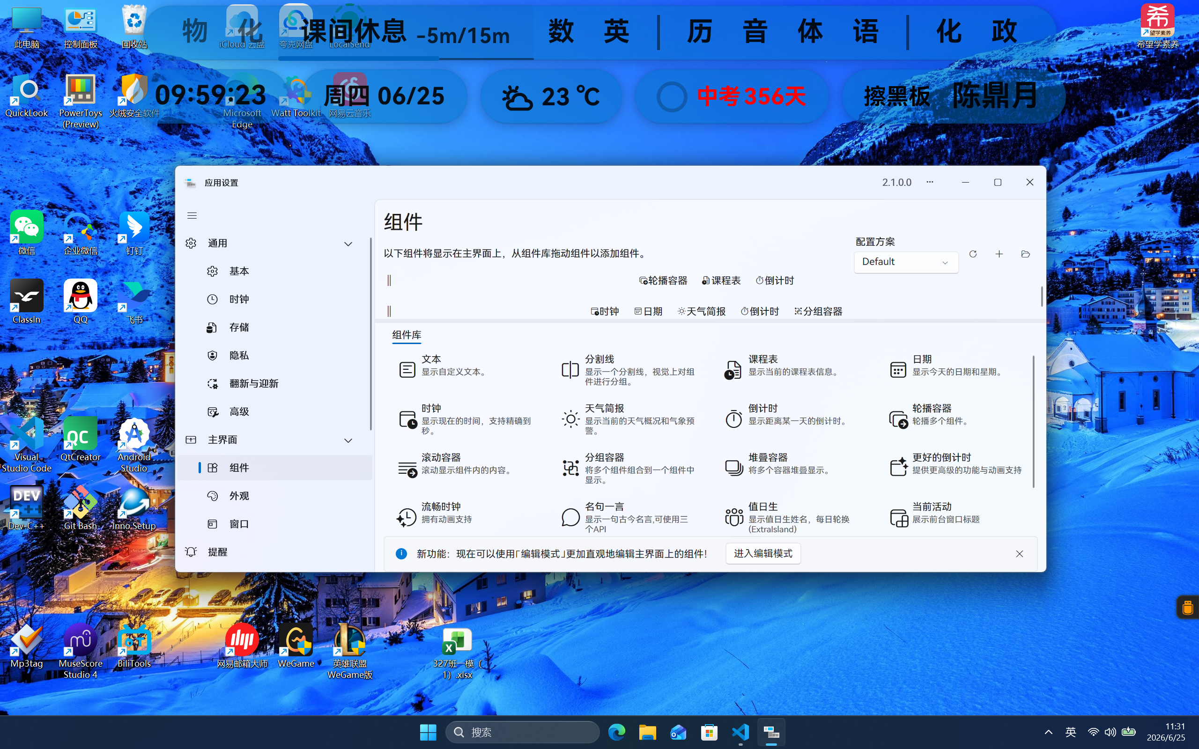The image size is (1199, 749).
Task: Open the 窗口 window settings page
Action: (274, 524)
